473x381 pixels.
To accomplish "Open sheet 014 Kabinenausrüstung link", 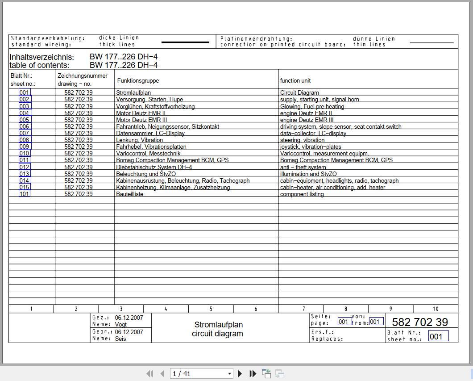I will click(x=25, y=180).
